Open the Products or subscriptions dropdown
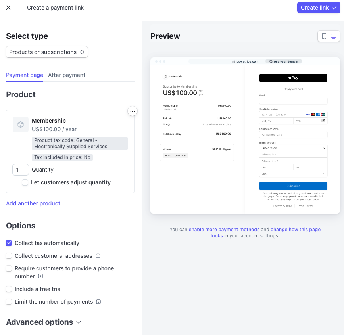The width and height of the screenshot is (344, 335). click(x=47, y=52)
